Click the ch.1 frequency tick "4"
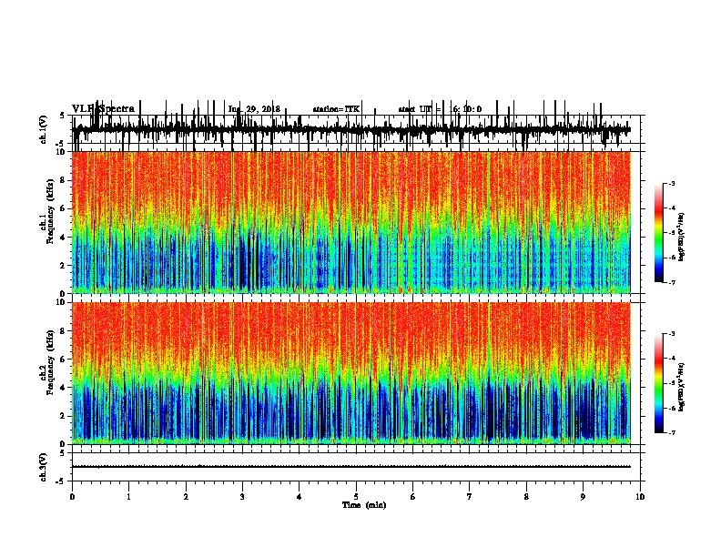The image size is (721, 557). [x=63, y=238]
